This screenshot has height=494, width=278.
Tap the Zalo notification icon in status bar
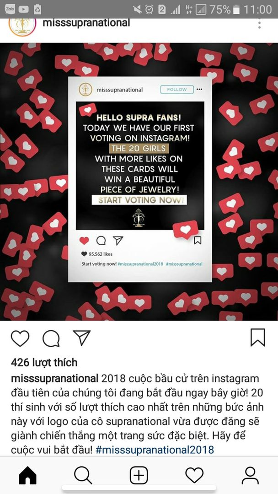(10, 9)
